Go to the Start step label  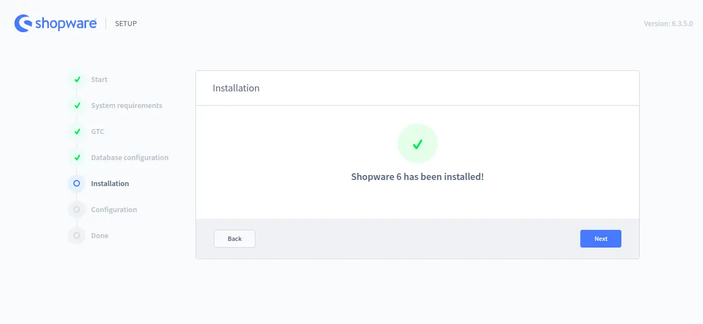click(x=99, y=79)
